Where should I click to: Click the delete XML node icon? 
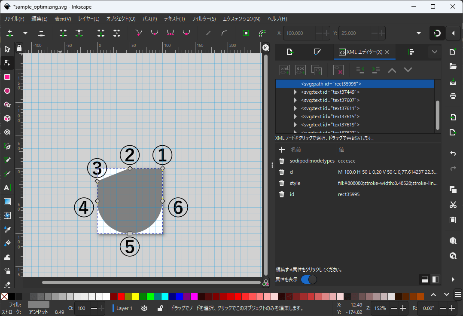pos(338,70)
